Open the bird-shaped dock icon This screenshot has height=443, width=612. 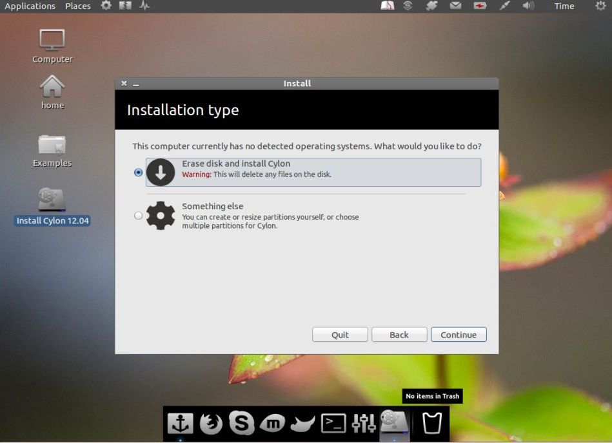pyautogui.click(x=303, y=424)
